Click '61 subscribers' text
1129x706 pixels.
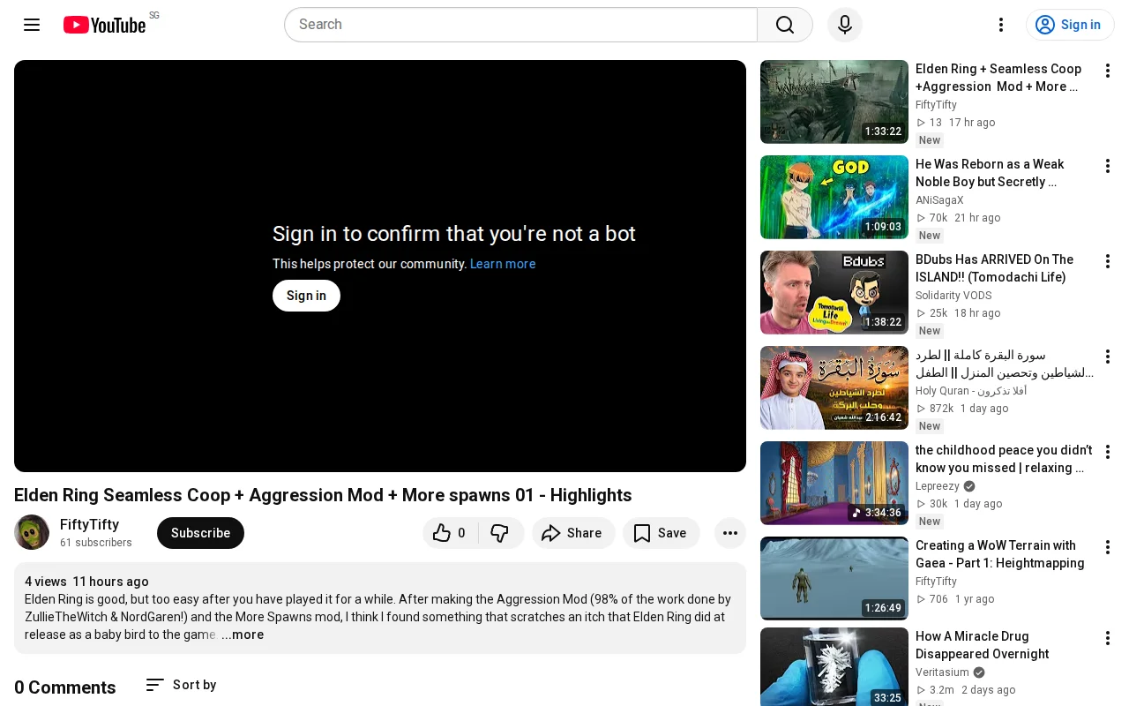point(96,543)
